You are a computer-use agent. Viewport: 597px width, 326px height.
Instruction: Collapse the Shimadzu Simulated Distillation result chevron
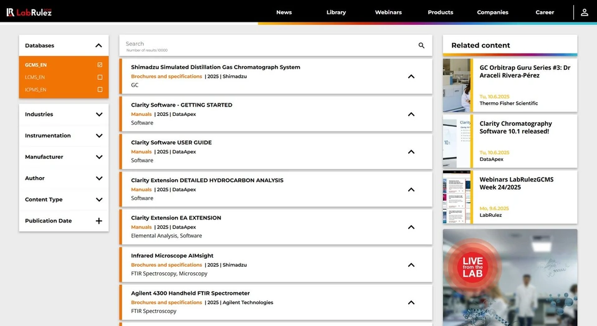411,77
